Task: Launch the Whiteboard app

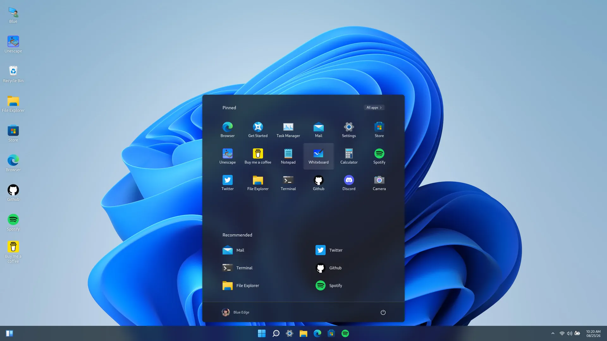Action: point(319,156)
